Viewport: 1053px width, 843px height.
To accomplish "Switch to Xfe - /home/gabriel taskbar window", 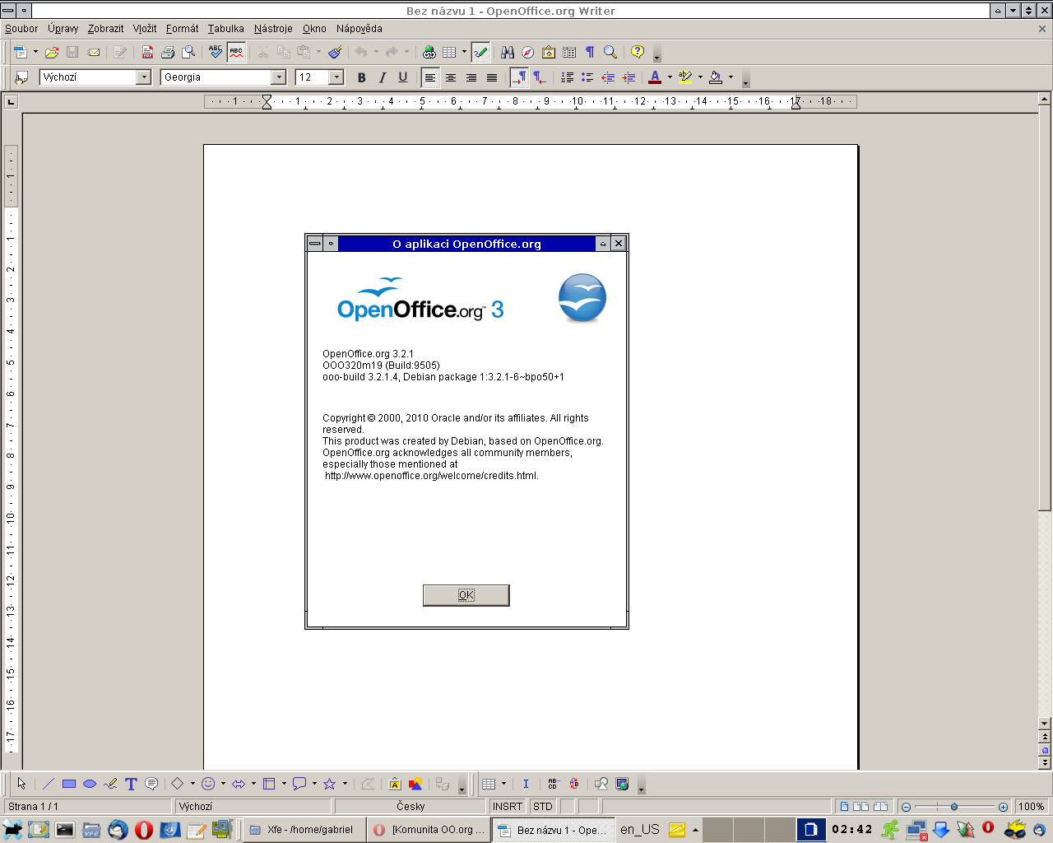I will (x=305, y=830).
